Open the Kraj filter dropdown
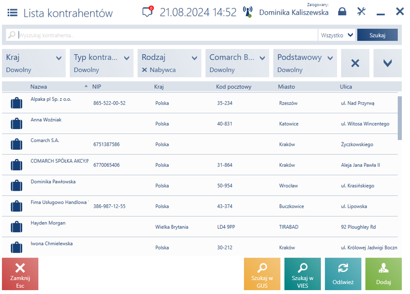The width and height of the screenshot is (410, 294). click(x=34, y=63)
